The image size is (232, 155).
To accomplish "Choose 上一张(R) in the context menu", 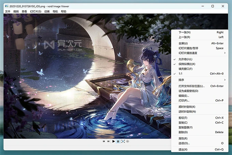I will tap(200, 37).
